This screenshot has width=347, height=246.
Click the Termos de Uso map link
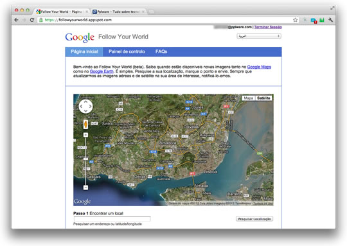tap(263, 204)
